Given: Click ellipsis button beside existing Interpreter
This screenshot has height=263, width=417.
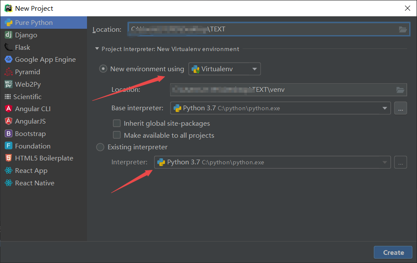Looking at the screenshot, I should 401,162.
